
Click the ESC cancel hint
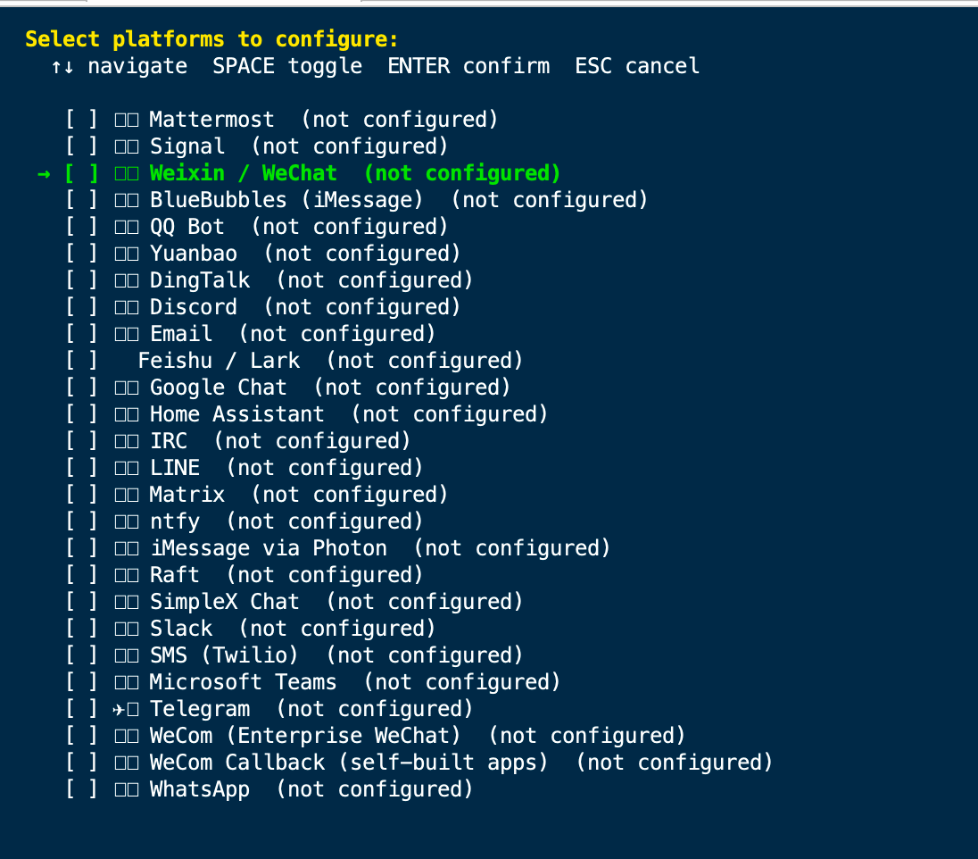pyautogui.click(x=637, y=65)
